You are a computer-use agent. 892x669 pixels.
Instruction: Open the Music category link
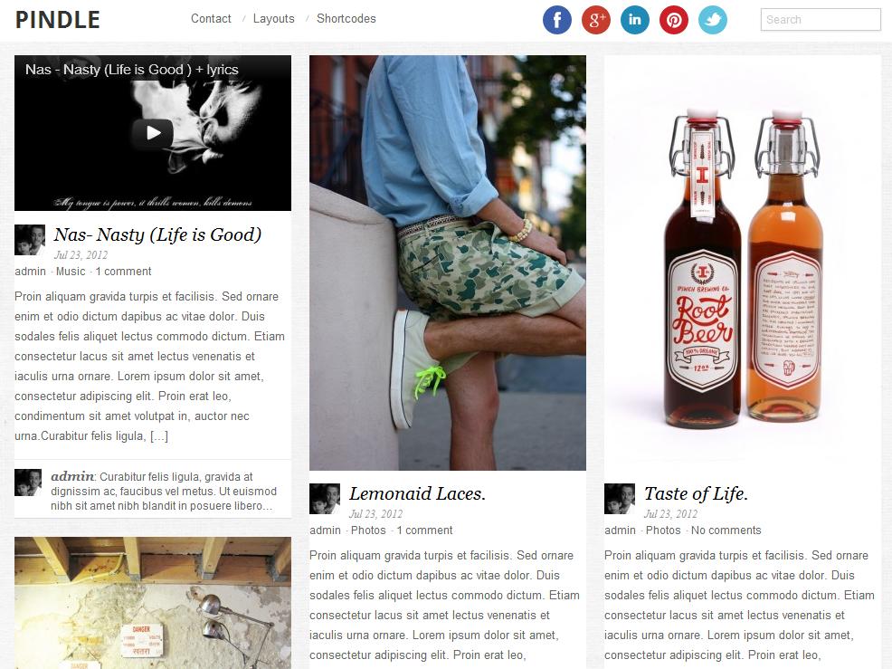[x=71, y=272]
